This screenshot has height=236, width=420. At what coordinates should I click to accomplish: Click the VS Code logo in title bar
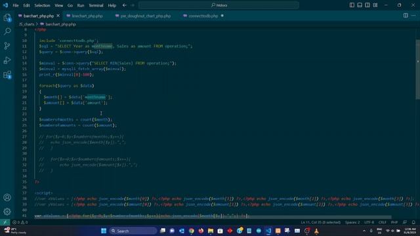tap(5, 5)
